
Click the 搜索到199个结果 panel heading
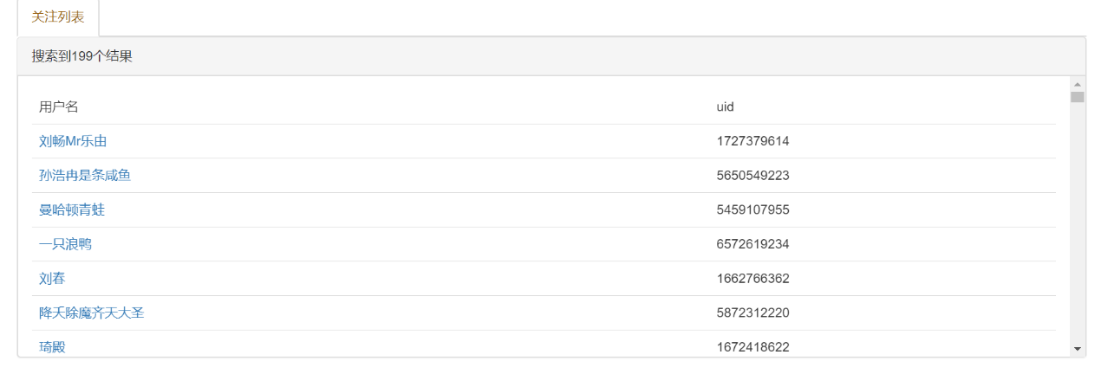(82, 56)
